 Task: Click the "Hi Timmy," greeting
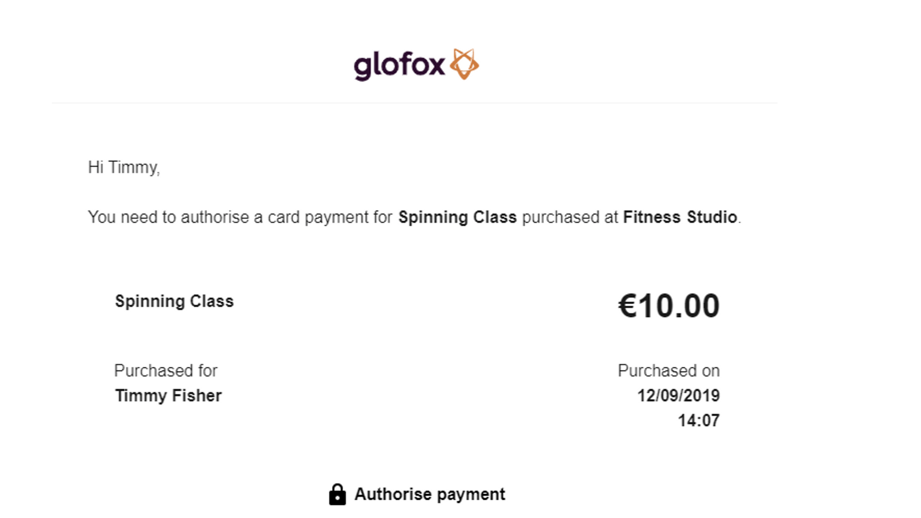click(124, 167)
